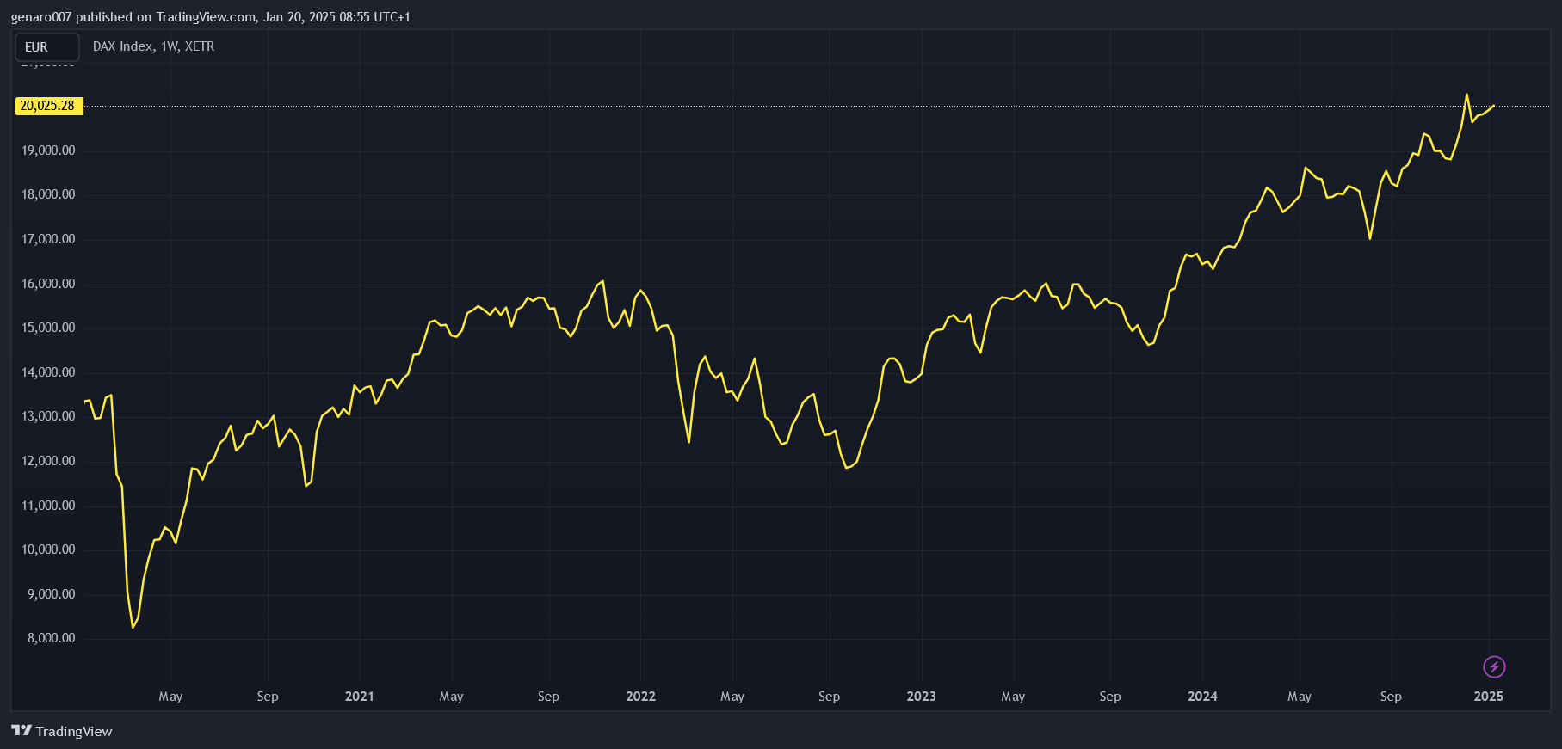Click the 16,000.00 price axis label
This screenshot has height=749, width=1562.
(x=48, y=284)
